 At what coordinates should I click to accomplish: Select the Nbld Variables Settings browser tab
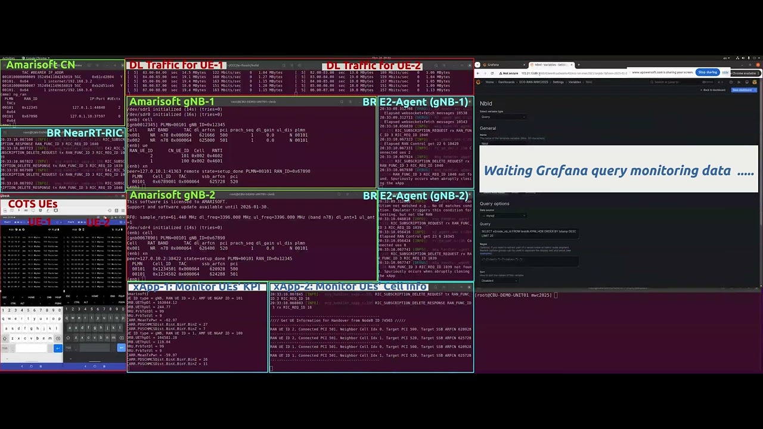550,64
